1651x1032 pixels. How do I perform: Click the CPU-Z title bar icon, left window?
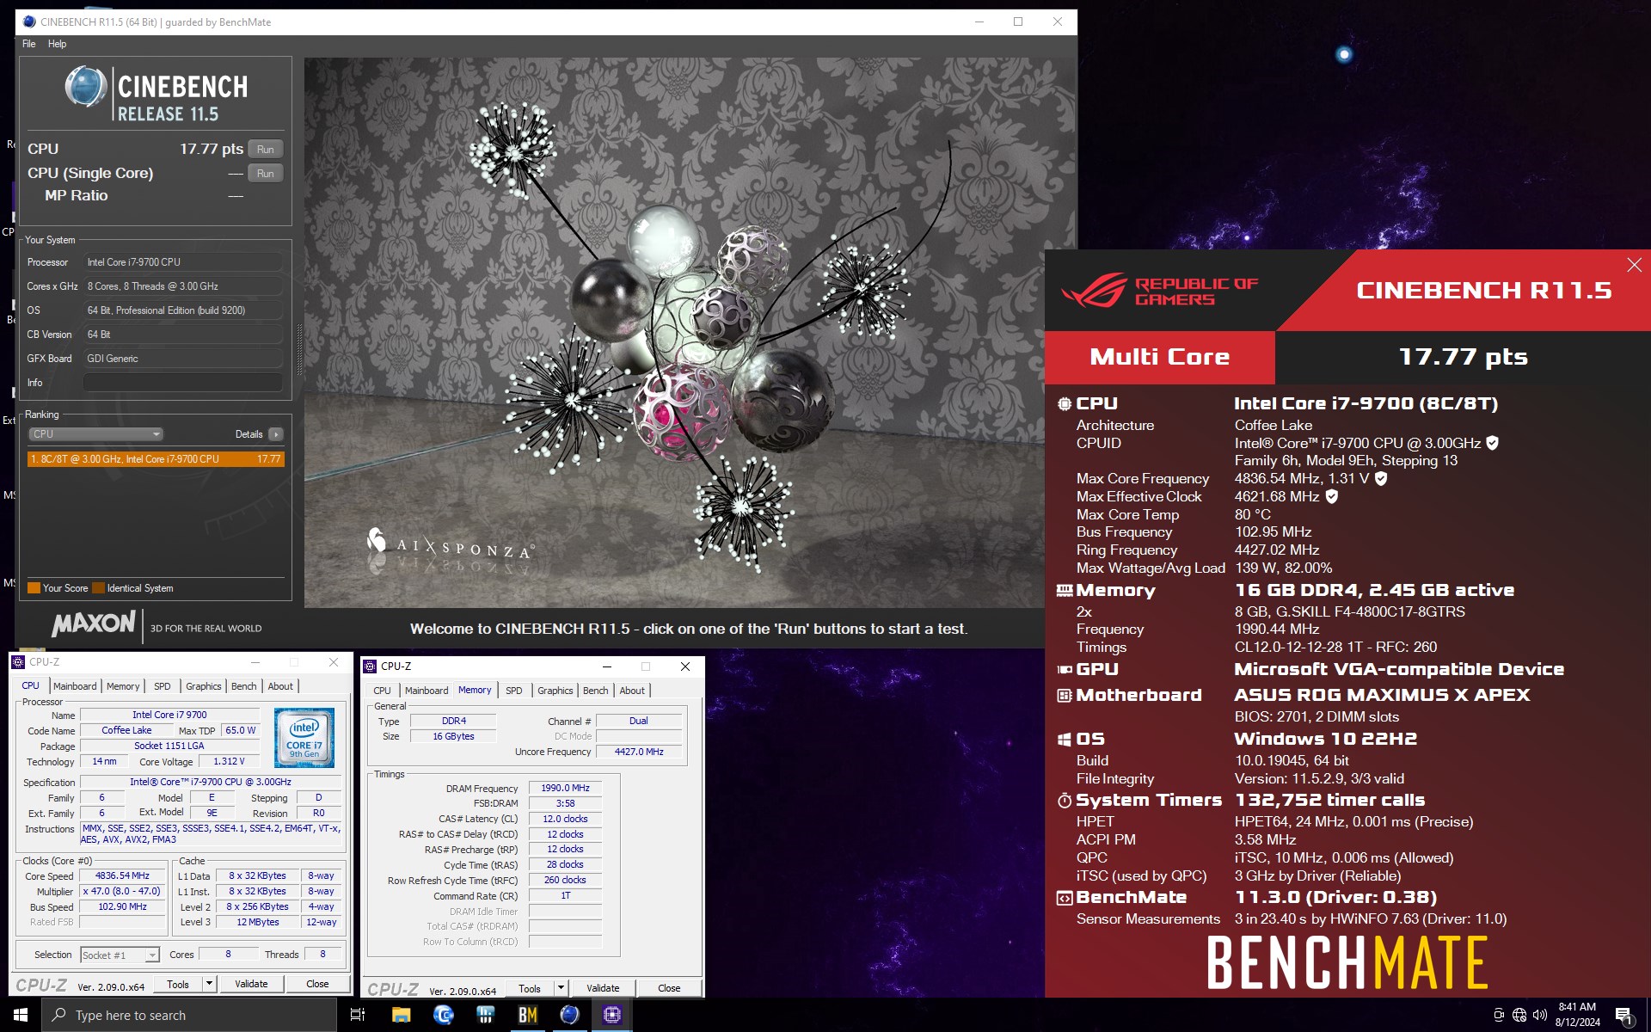click(18, 662)
